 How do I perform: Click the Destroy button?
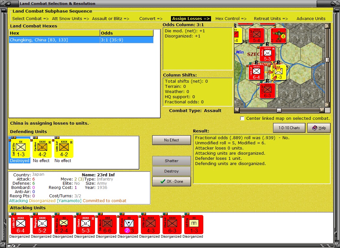[x=172, y=171]
